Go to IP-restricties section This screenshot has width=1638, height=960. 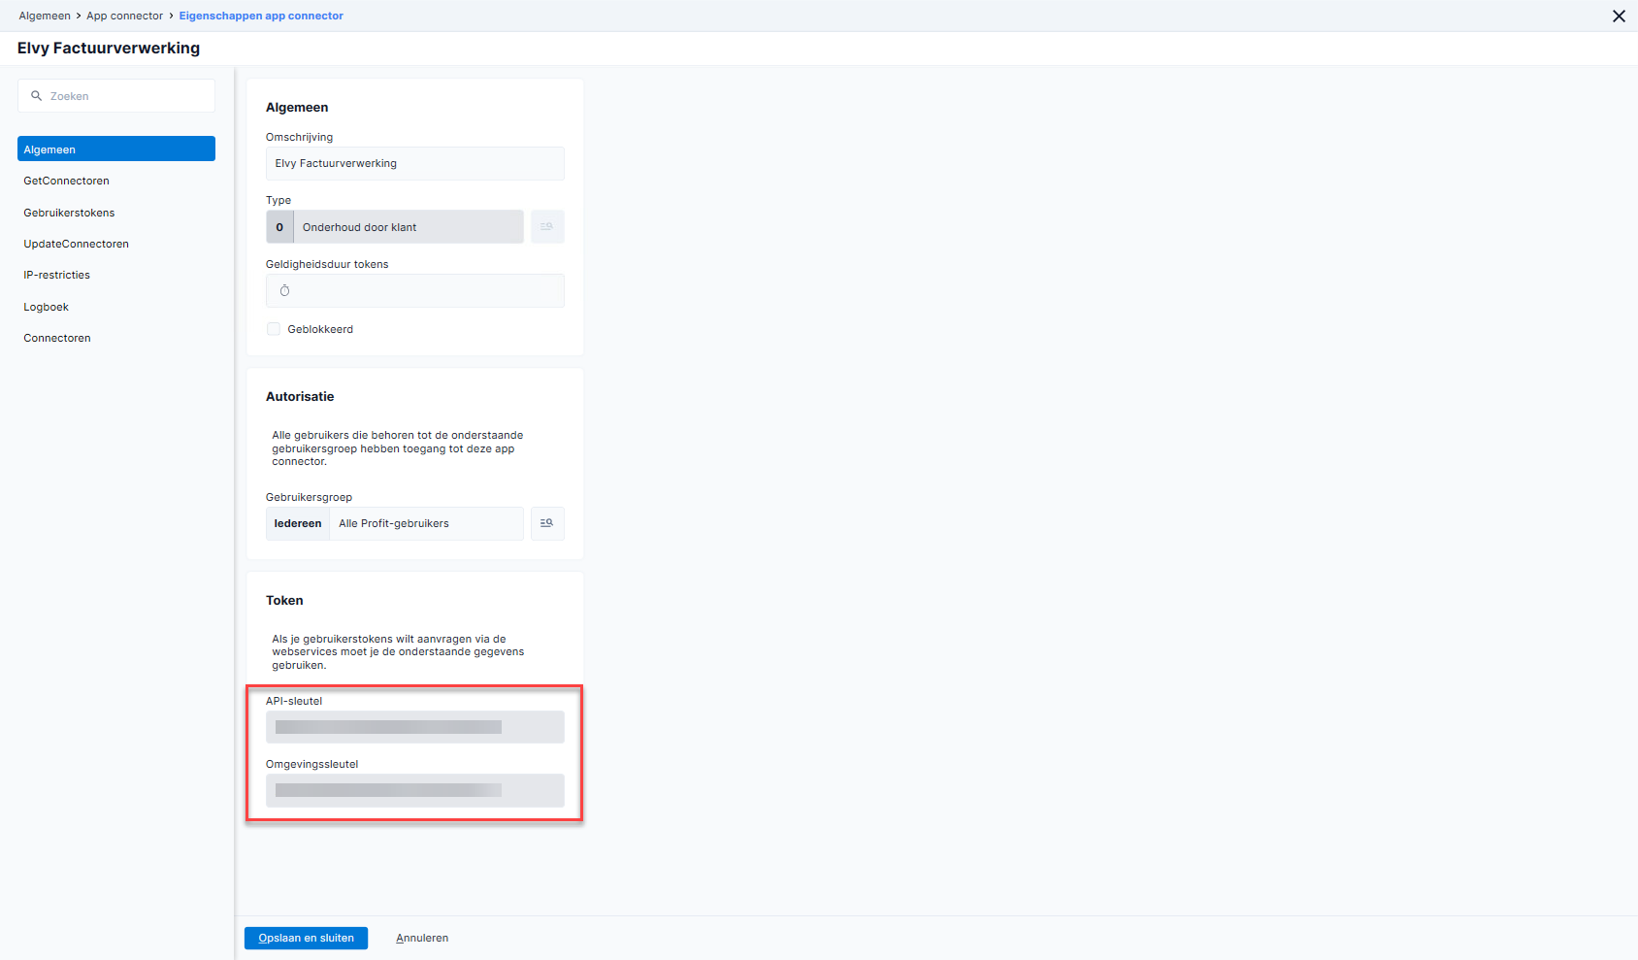[56, 275]
